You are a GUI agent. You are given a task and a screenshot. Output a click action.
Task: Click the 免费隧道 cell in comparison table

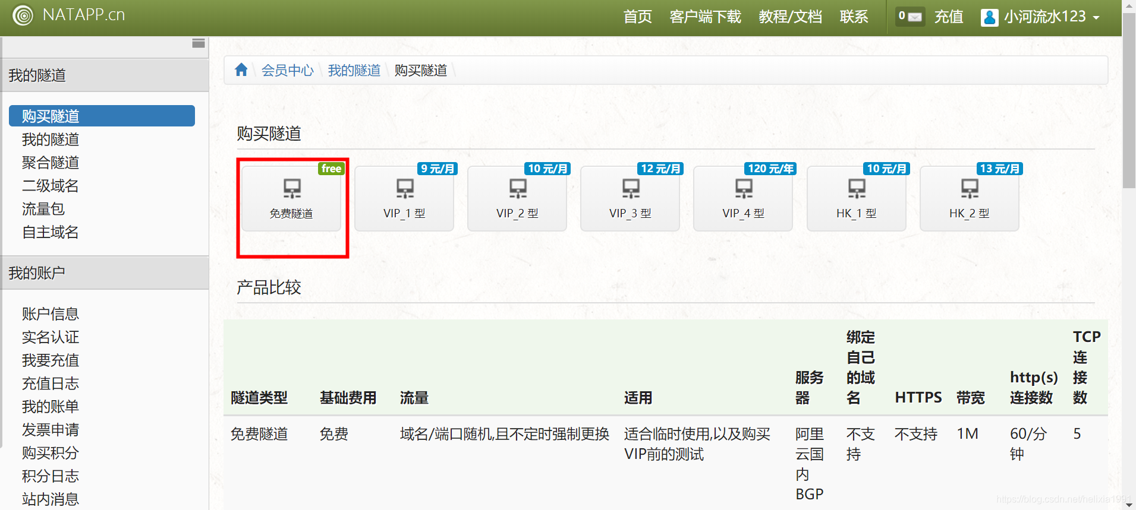click(259, 434)
